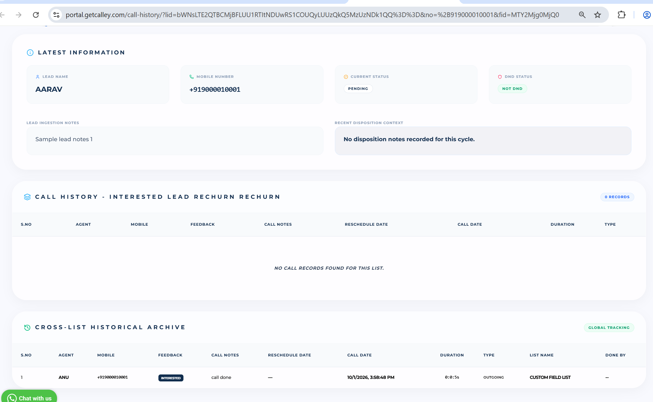Image resolution: width=653 pixels, height=402 pixels.
Task: Click the Cross-List Historical Archive history icon
Action: 27,328
